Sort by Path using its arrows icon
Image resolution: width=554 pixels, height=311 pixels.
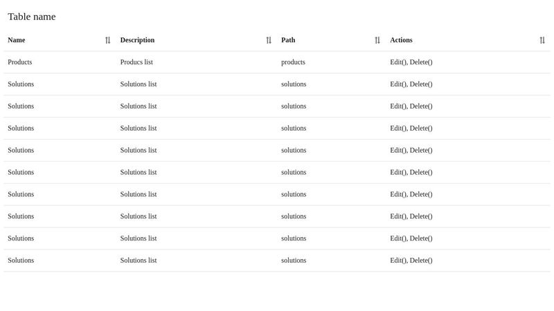(377, 40)
